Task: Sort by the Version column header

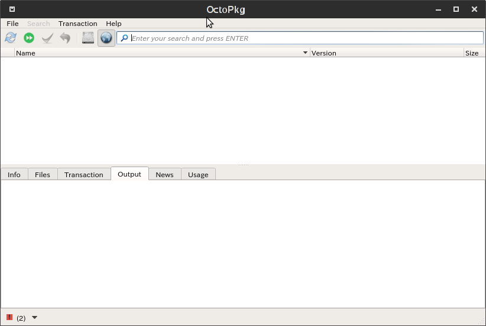Action: coord(387,53)
